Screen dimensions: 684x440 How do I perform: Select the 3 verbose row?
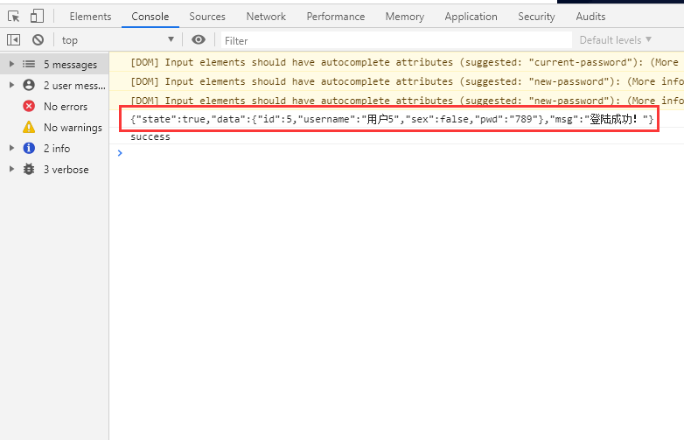54,169
